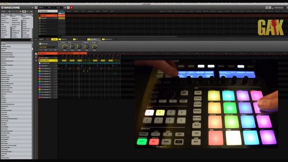Select the Scene 1 header tab
This screenshot has width=288, height=162.
point(62,11)
